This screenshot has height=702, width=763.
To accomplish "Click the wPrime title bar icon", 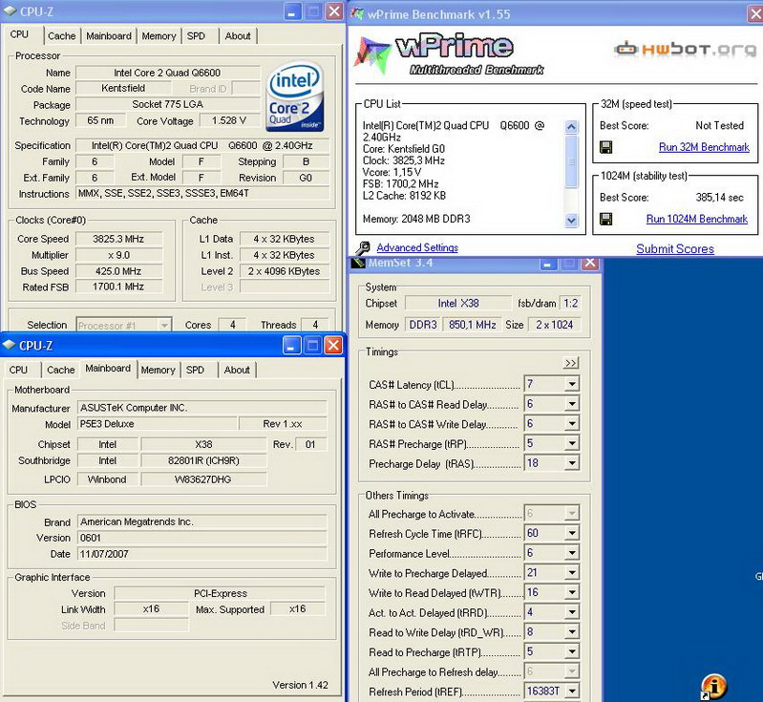I will coord(358,13).
